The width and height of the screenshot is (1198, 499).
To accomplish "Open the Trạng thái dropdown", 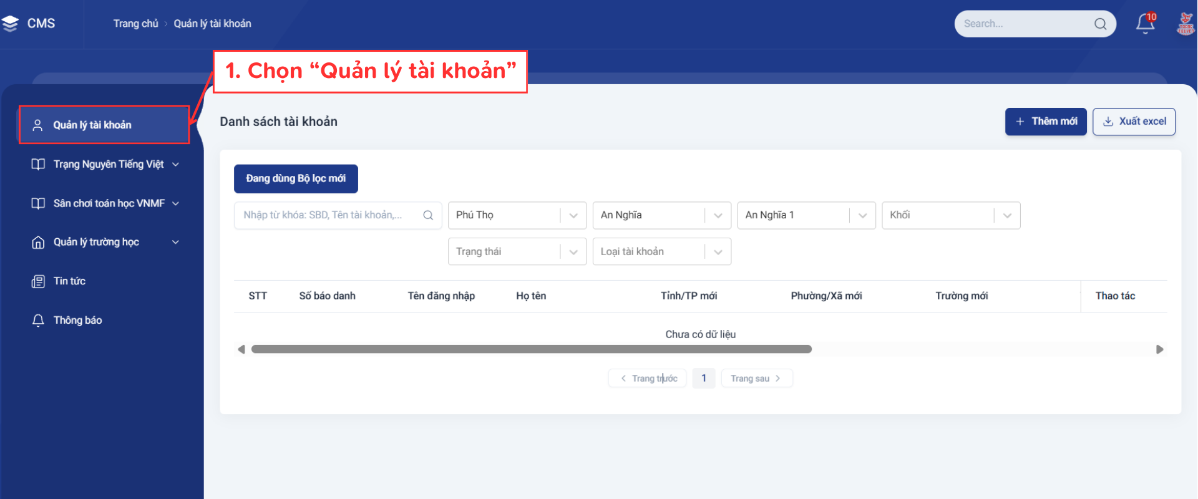I will click(x=517, y=251).
